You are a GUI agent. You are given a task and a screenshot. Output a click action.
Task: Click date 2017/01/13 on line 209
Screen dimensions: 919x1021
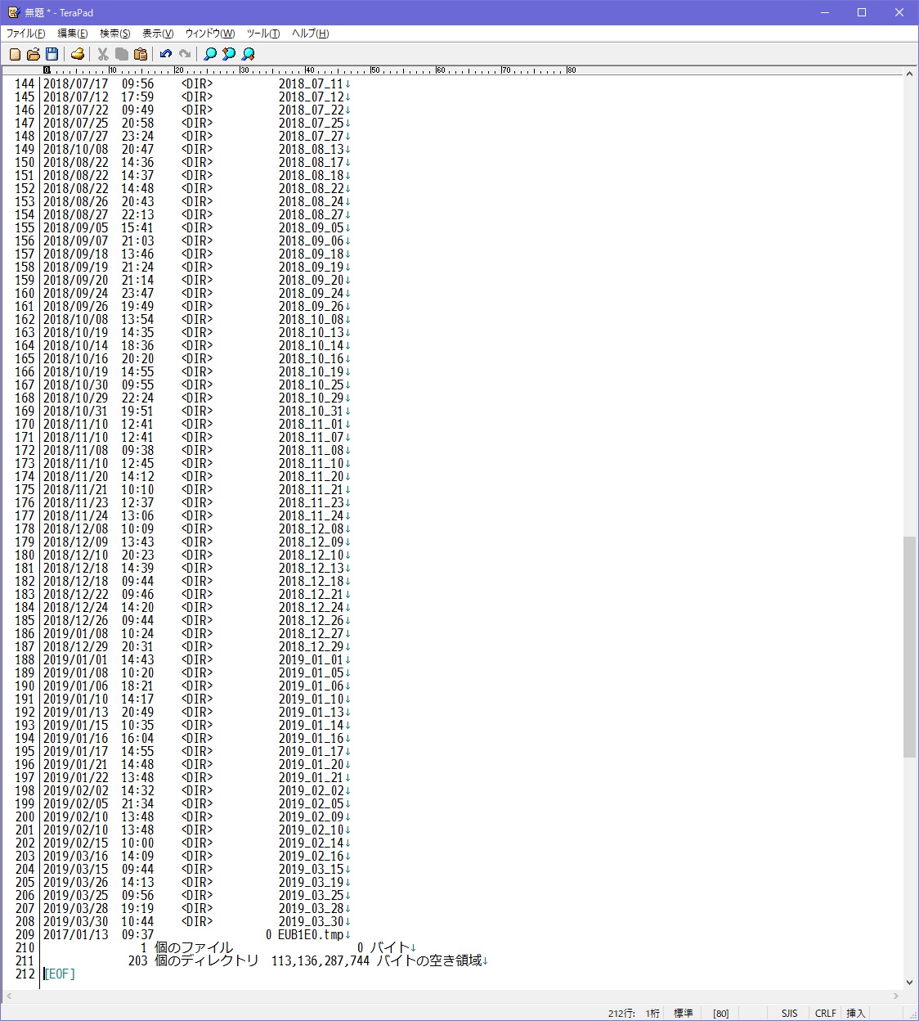(x=75, y=934)
